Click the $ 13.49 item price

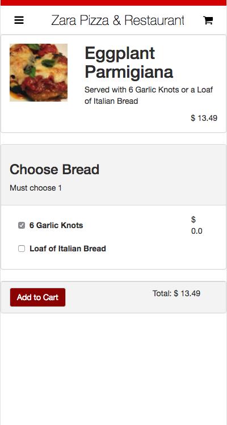coord(204,118)
